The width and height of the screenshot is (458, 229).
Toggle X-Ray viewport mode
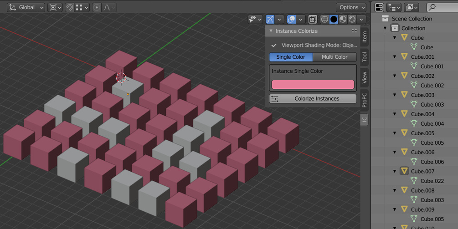tap(313, 19)
